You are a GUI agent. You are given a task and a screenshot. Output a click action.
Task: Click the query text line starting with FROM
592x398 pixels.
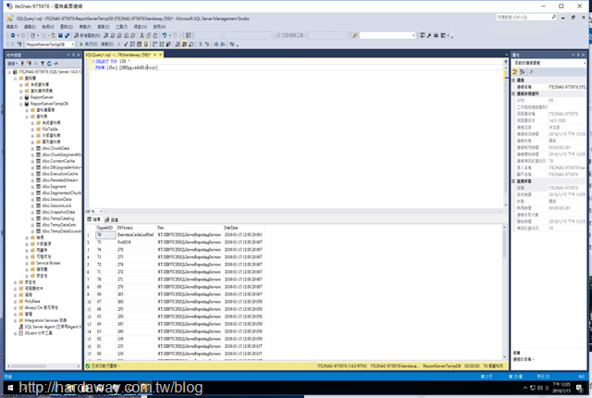126,68
